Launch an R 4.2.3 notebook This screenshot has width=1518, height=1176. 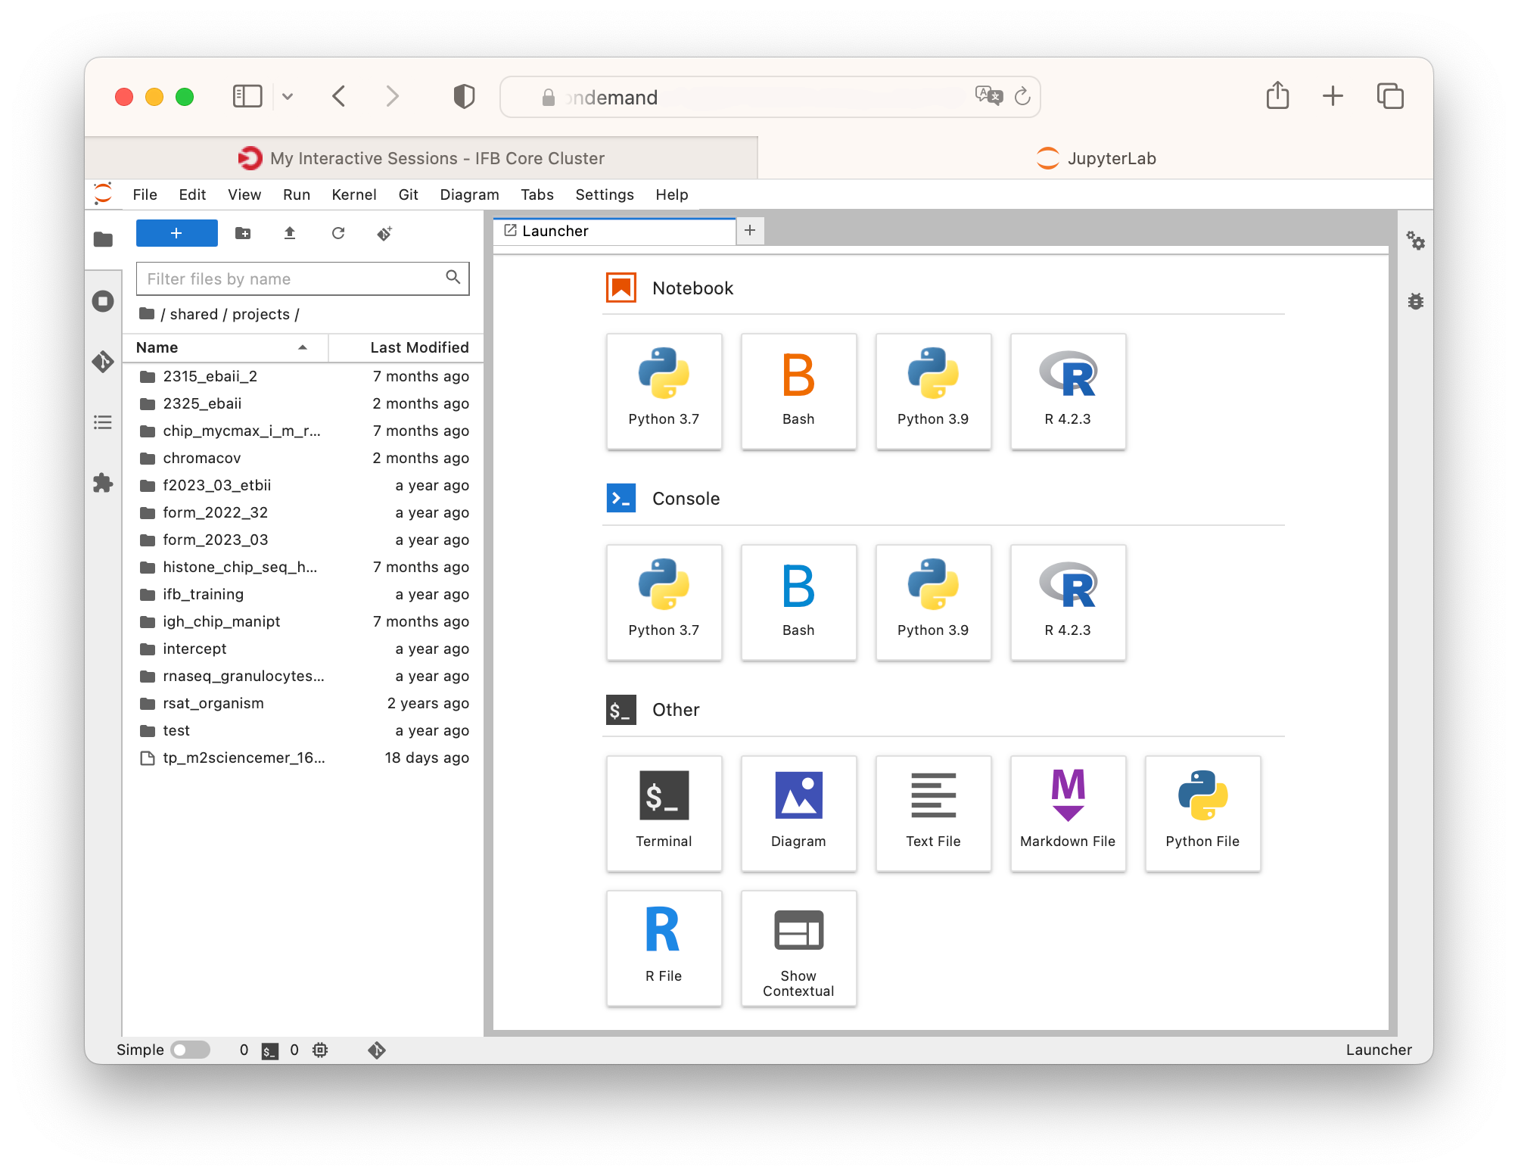pos(1068,391)
